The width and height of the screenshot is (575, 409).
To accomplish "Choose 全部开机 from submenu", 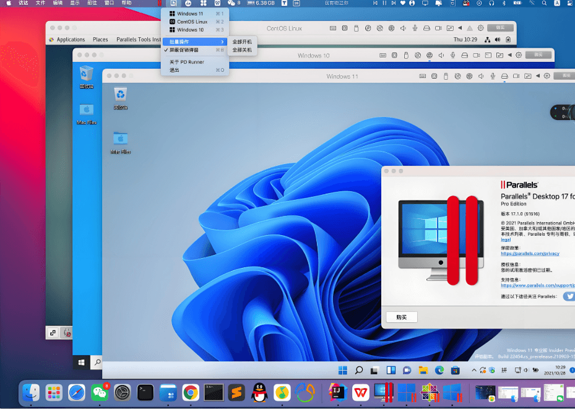I will point(242,42).
